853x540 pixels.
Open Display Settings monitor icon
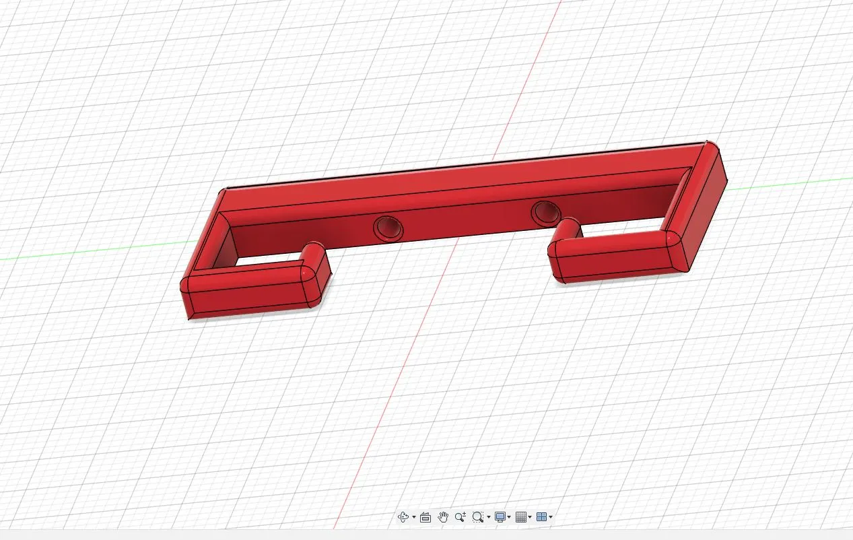(500, 517)
